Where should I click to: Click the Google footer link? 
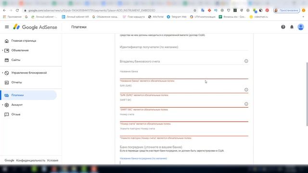point(9,161)
